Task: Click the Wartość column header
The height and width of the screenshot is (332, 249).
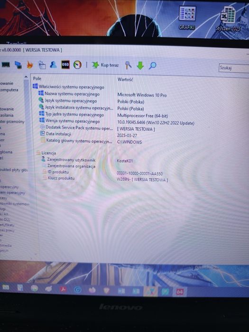Action: (x=125, y=80)
